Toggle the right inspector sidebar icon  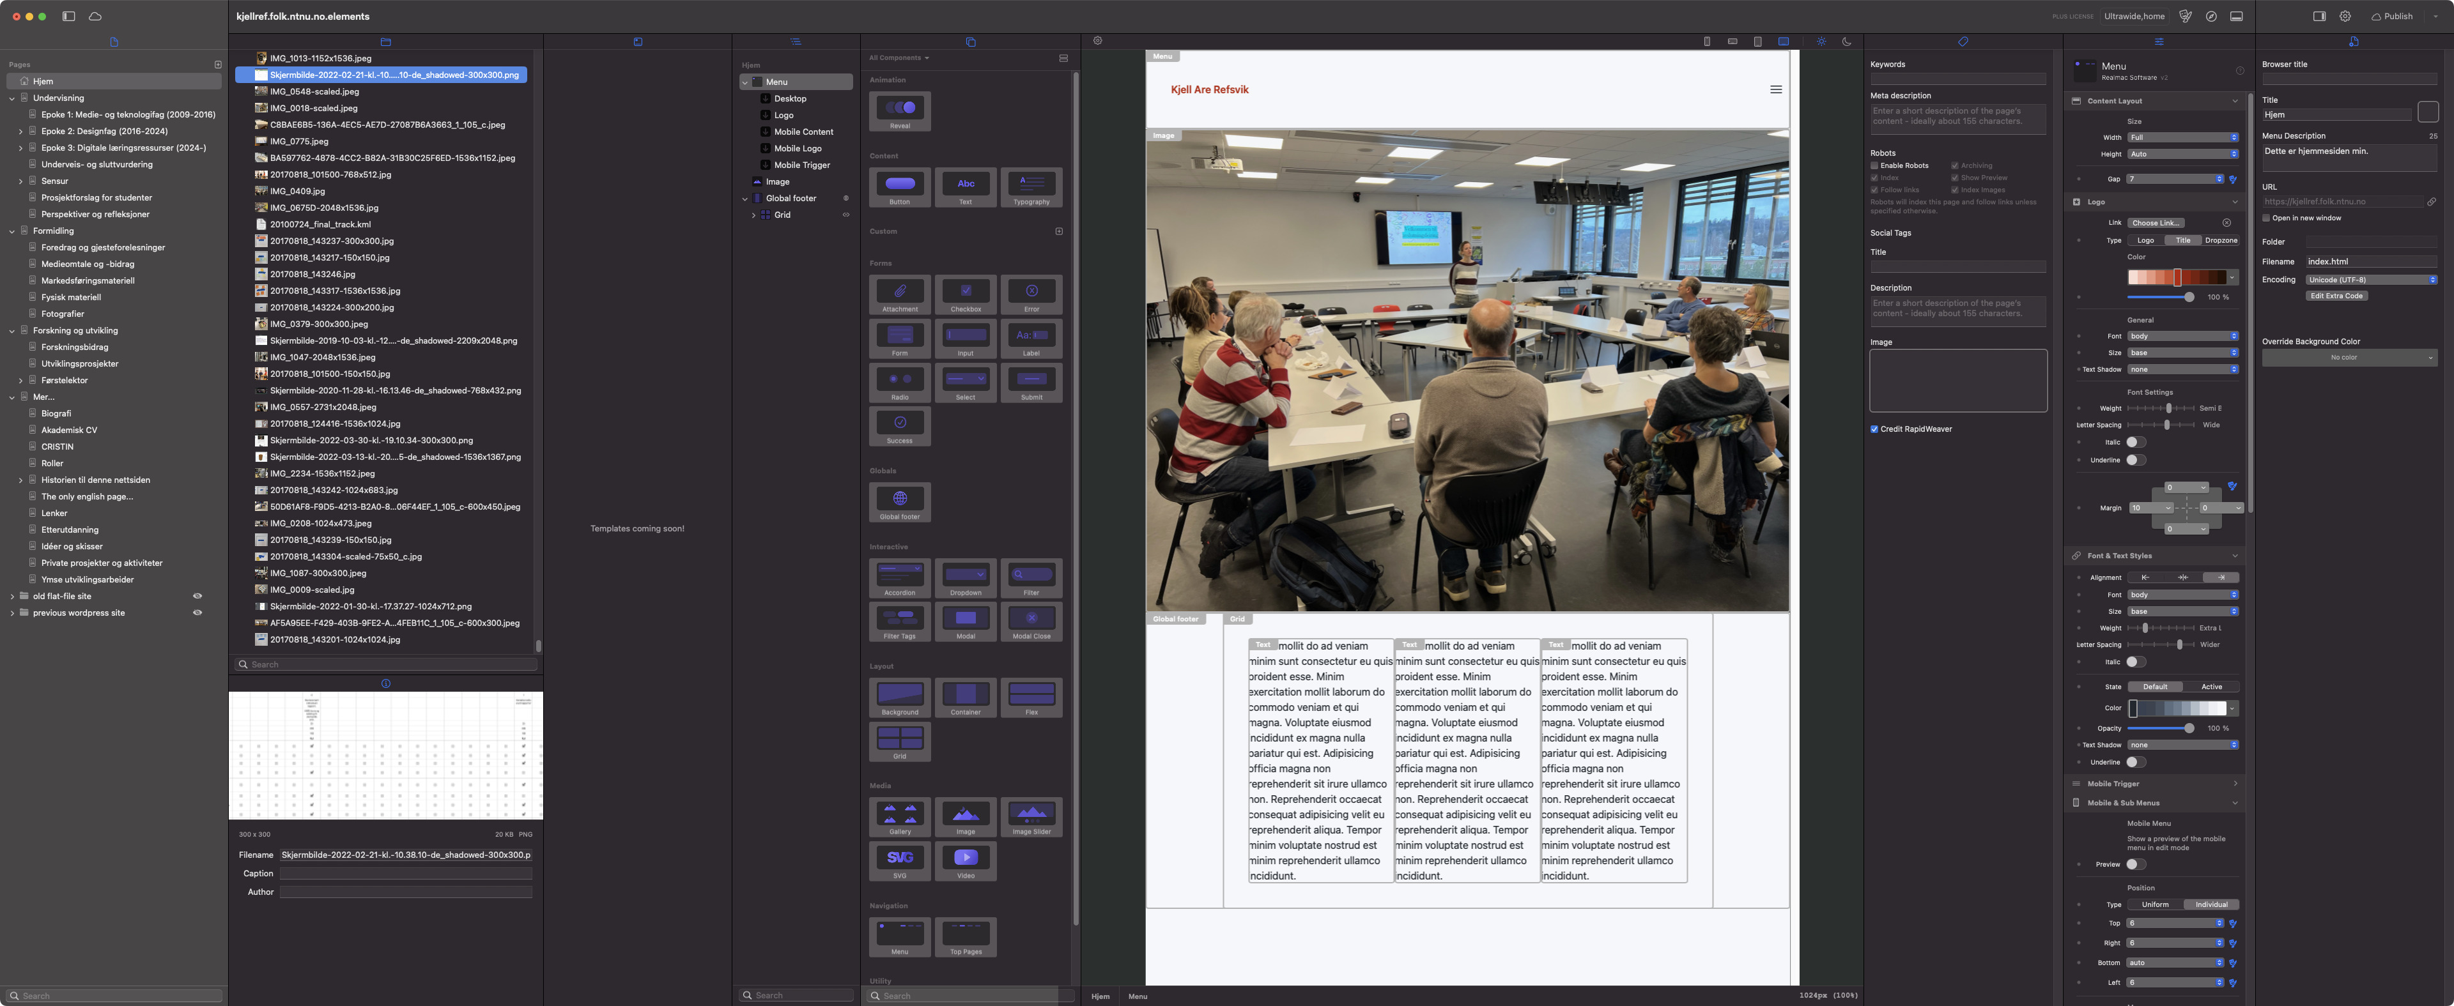coord(2319,16)
